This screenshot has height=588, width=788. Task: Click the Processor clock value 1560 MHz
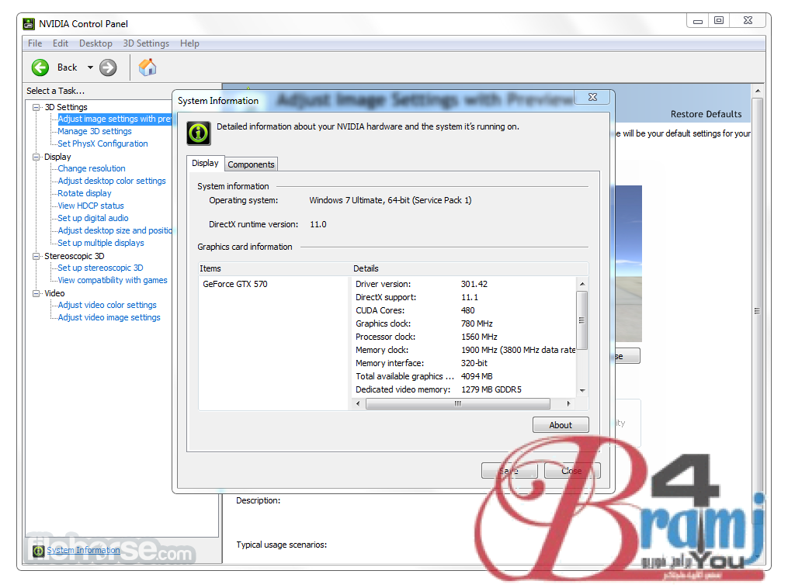pos(479,337)
